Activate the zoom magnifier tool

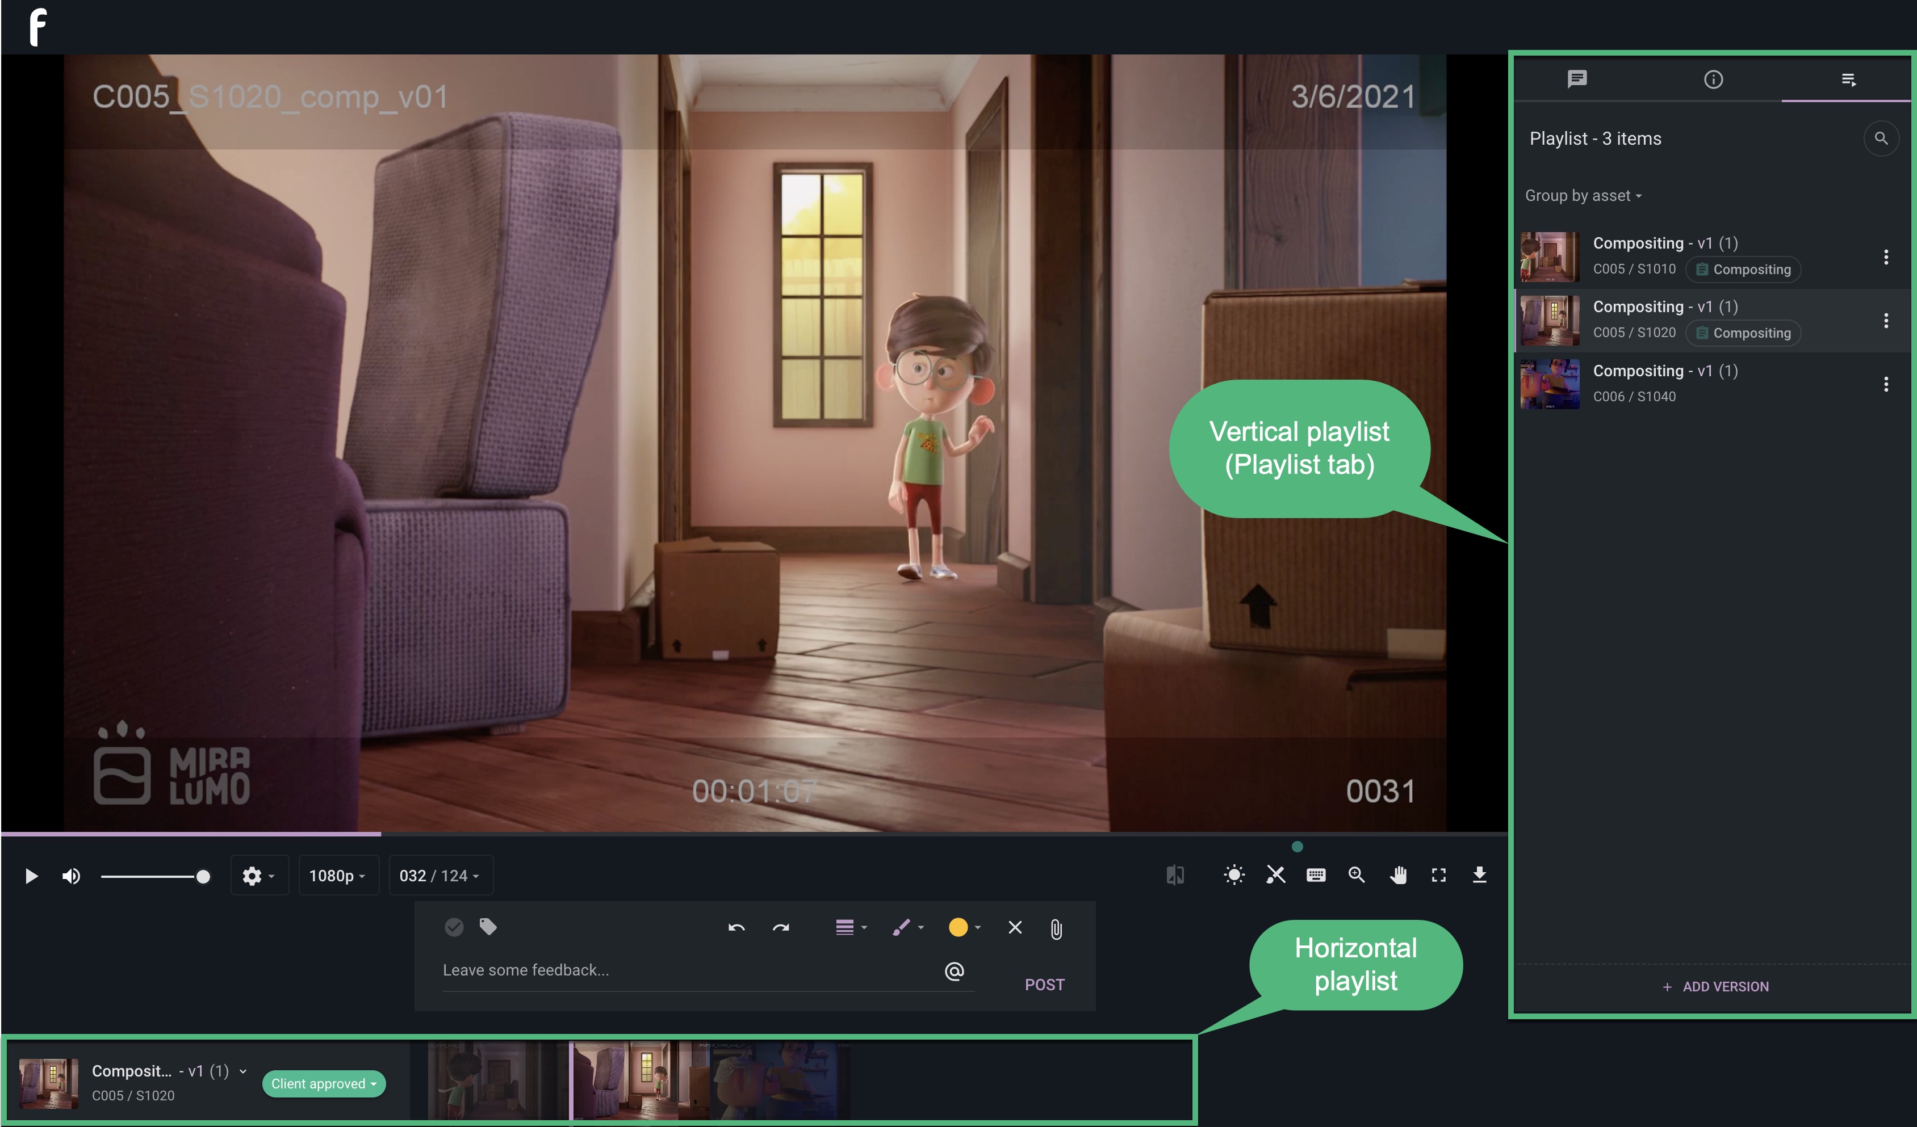(1357, 875)
